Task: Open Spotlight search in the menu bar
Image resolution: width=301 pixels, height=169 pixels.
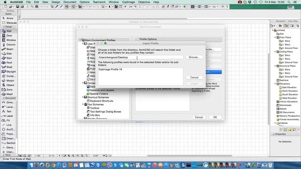Action: [x=289, y=2]
